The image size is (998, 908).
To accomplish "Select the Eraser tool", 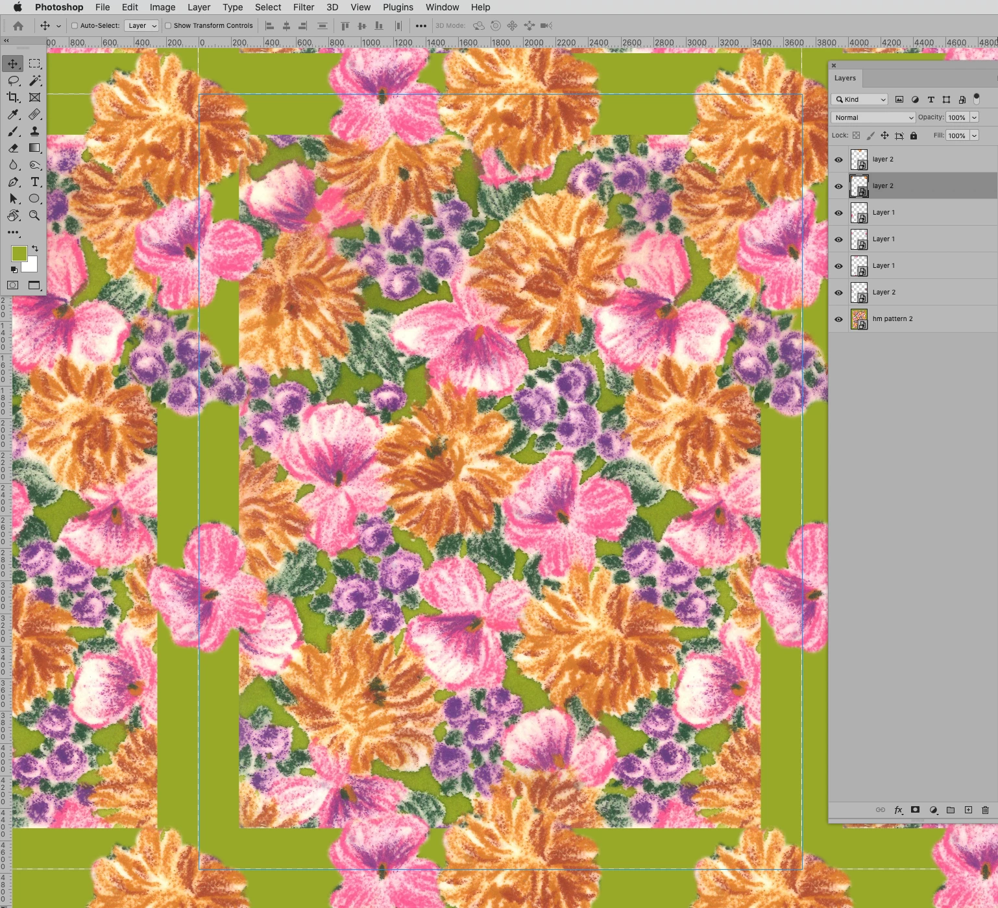I will (x=13, y=148).
